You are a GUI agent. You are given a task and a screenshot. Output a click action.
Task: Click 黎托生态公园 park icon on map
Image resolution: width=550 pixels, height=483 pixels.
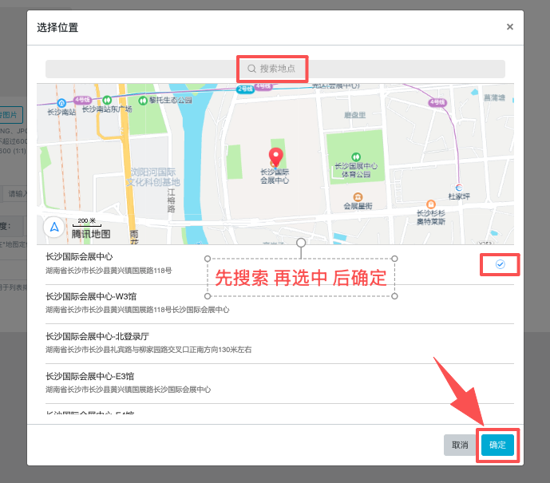click(143, 101)
